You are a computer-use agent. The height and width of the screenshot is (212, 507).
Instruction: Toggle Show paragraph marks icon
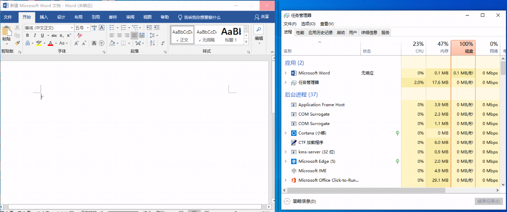pos(163,43)
